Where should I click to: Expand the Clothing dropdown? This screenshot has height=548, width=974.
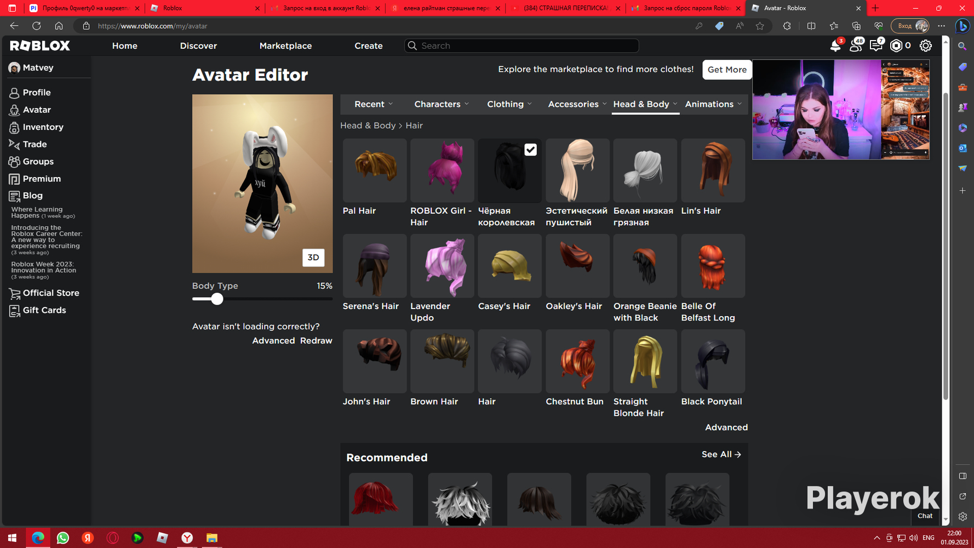[x=509, y=104]
